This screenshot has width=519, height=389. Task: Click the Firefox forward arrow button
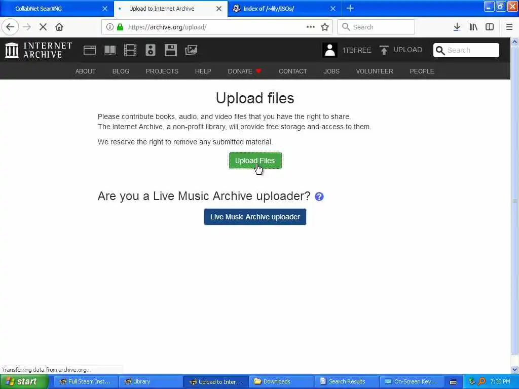point(27,27)
